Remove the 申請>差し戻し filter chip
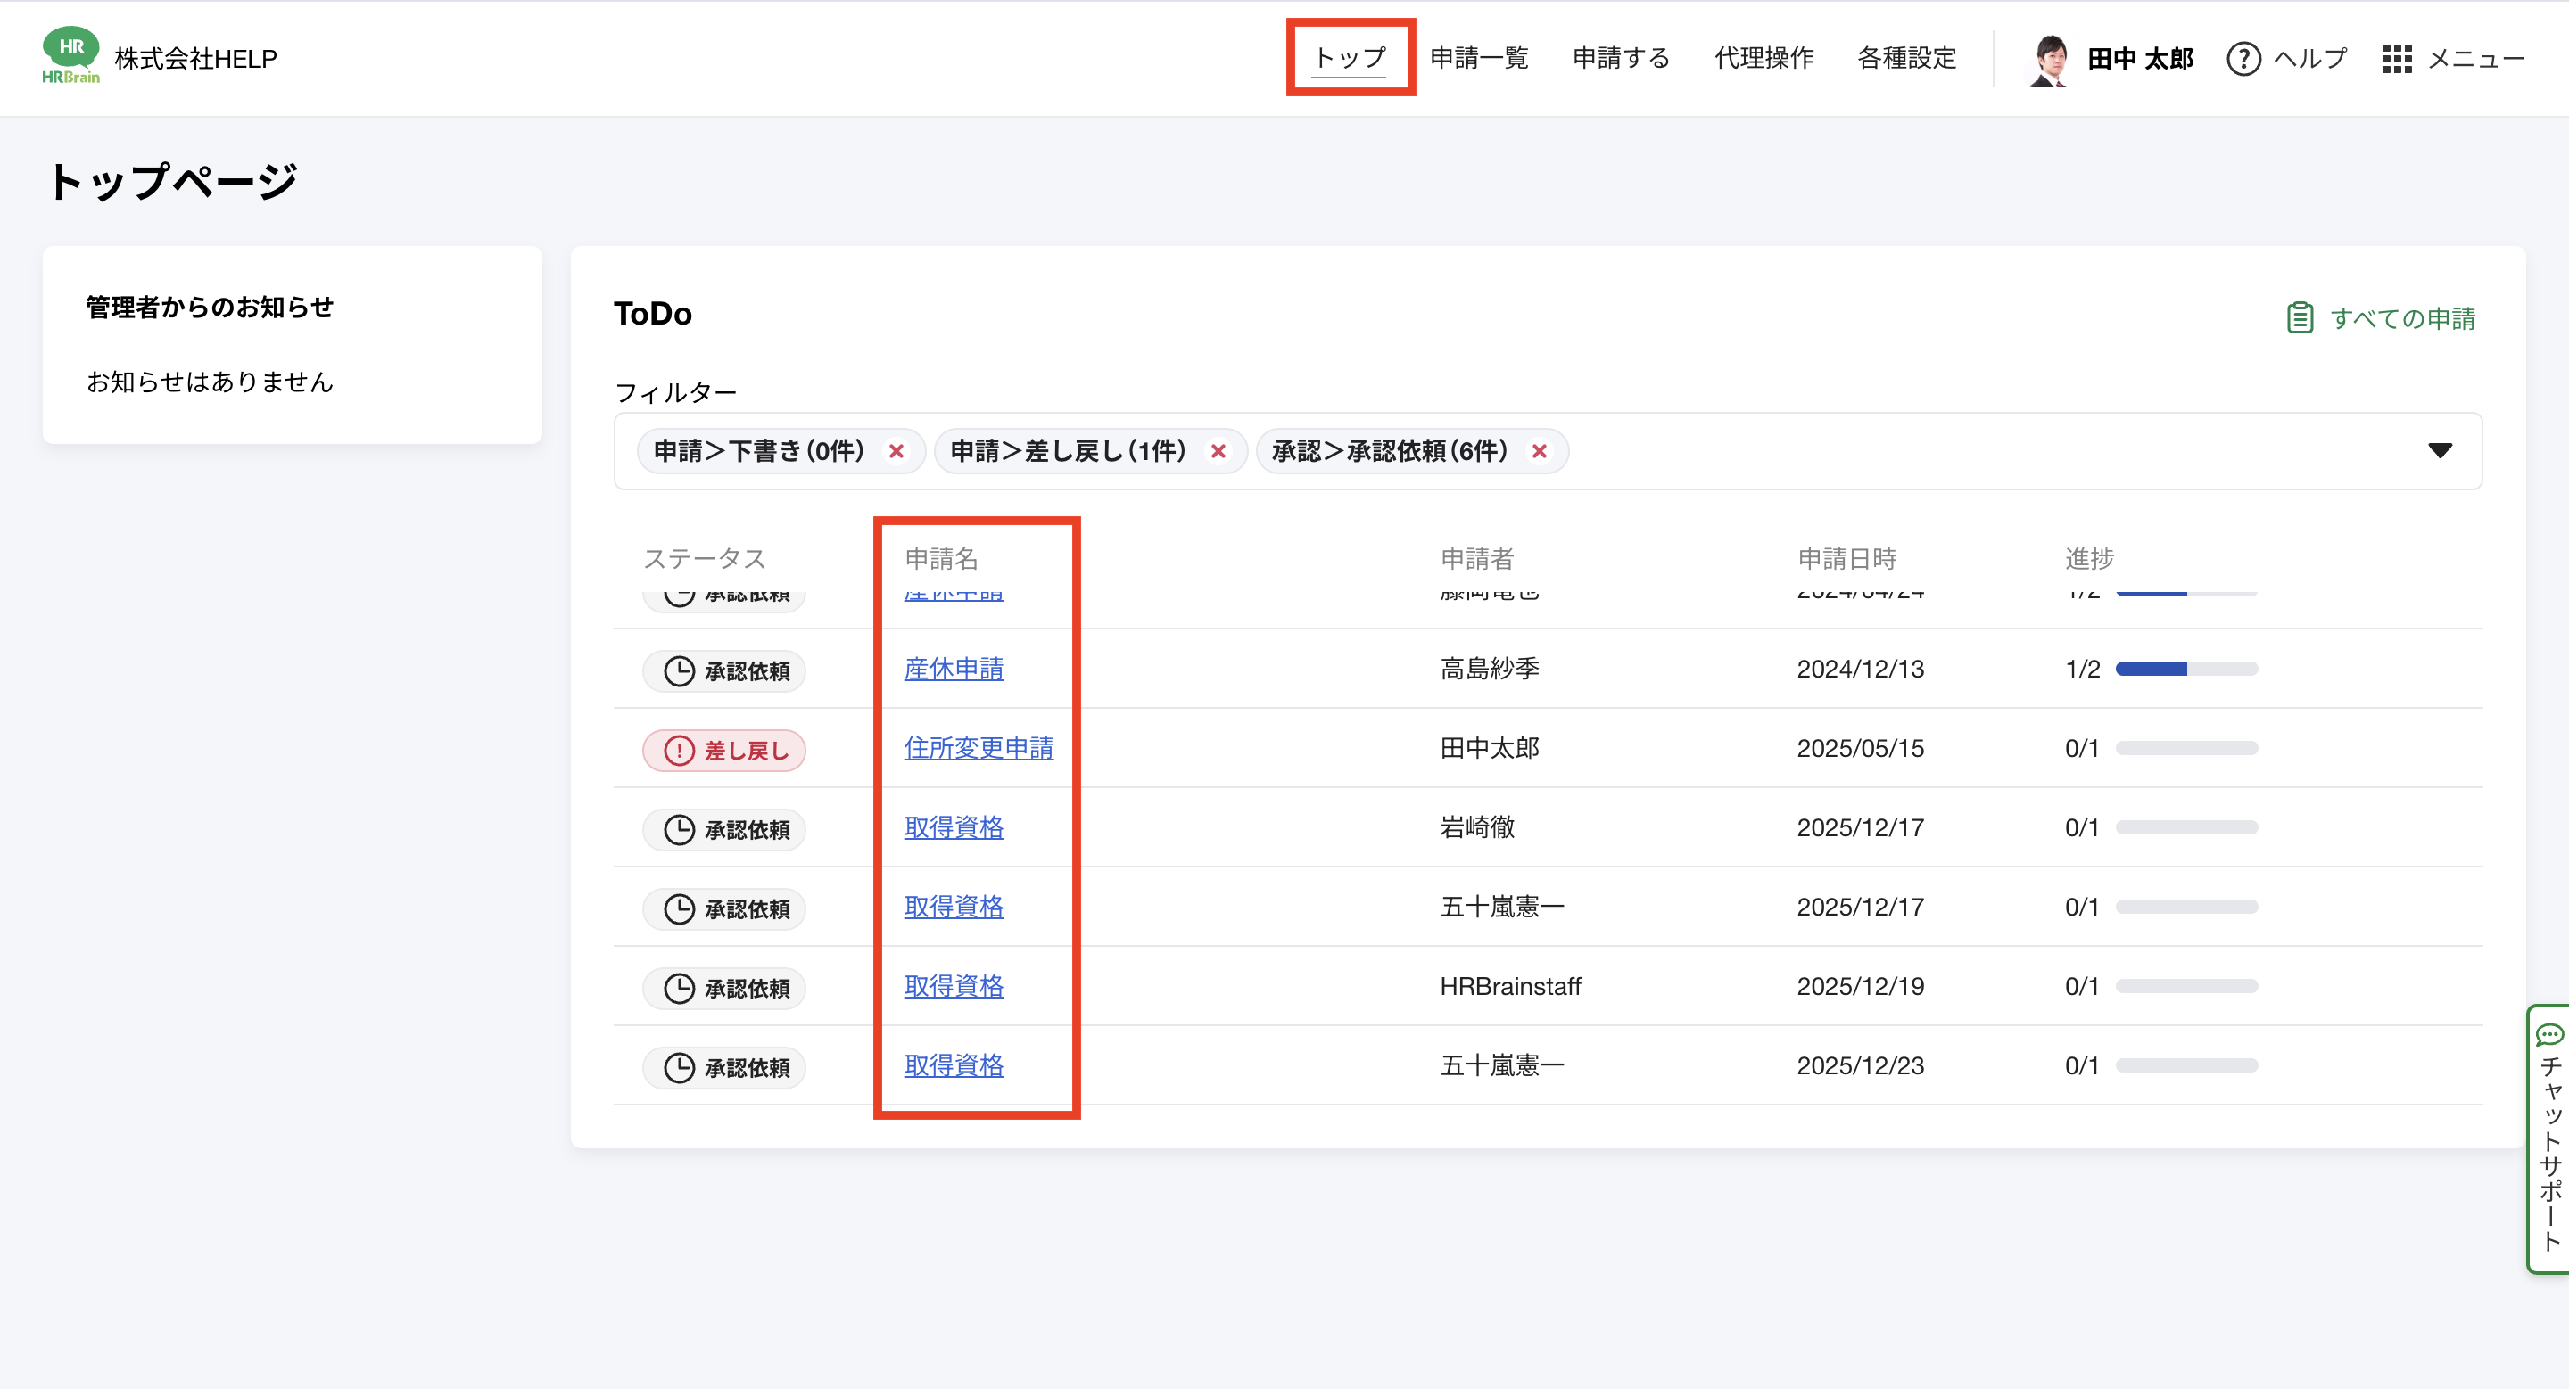The image size is (2569, 1389). pyautogui.click(x=1218, y=451)
